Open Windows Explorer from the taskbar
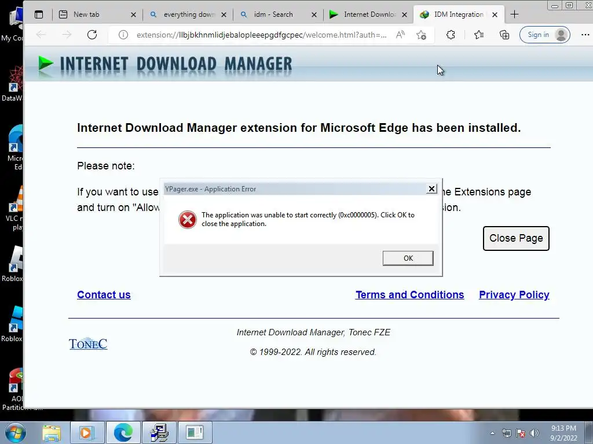The image size is (593, 444). (x=52, y=432)
